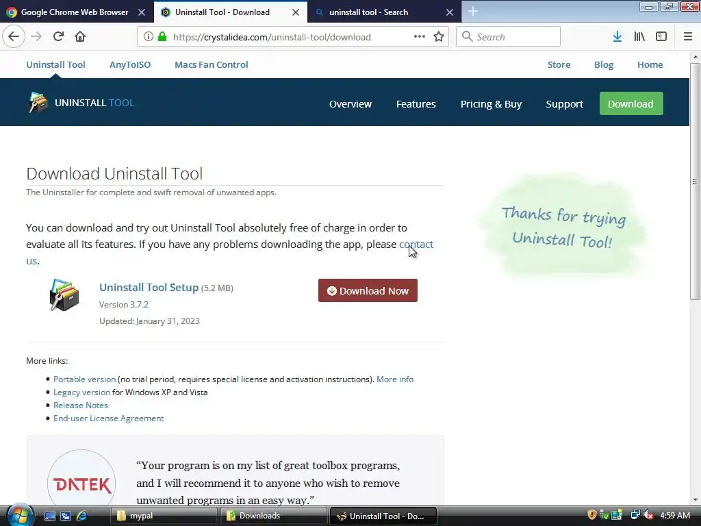
Task: Click the DATEK logo circle
Action: [x=81, y=479]
